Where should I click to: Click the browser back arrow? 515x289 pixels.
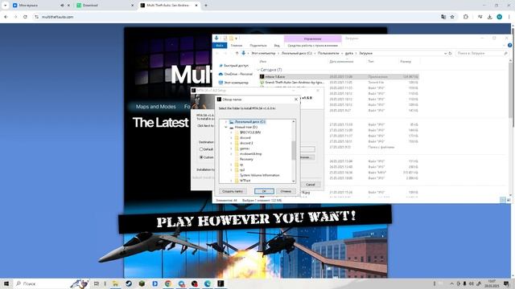pos(6,17)
